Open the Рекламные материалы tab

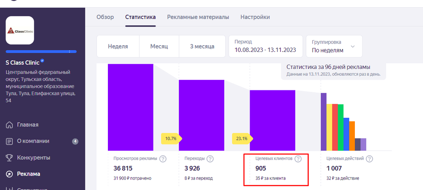click(x=198, y=17)
